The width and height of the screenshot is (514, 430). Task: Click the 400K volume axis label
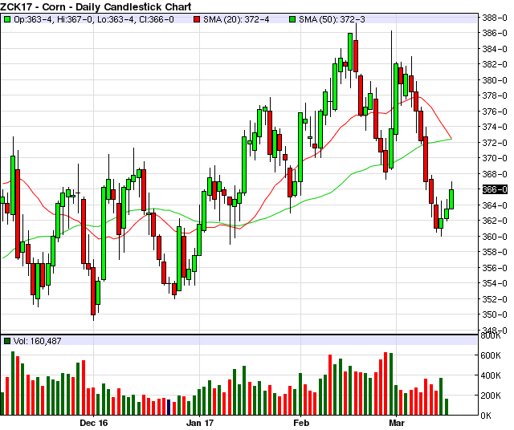pyautogui.click(x=491, y=375)
